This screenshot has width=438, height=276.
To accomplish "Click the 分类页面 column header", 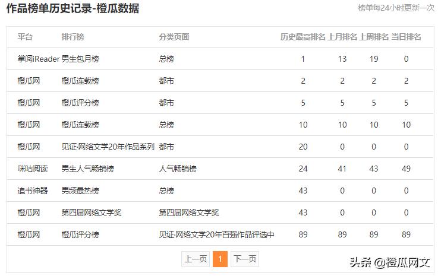I will [174, 37].
